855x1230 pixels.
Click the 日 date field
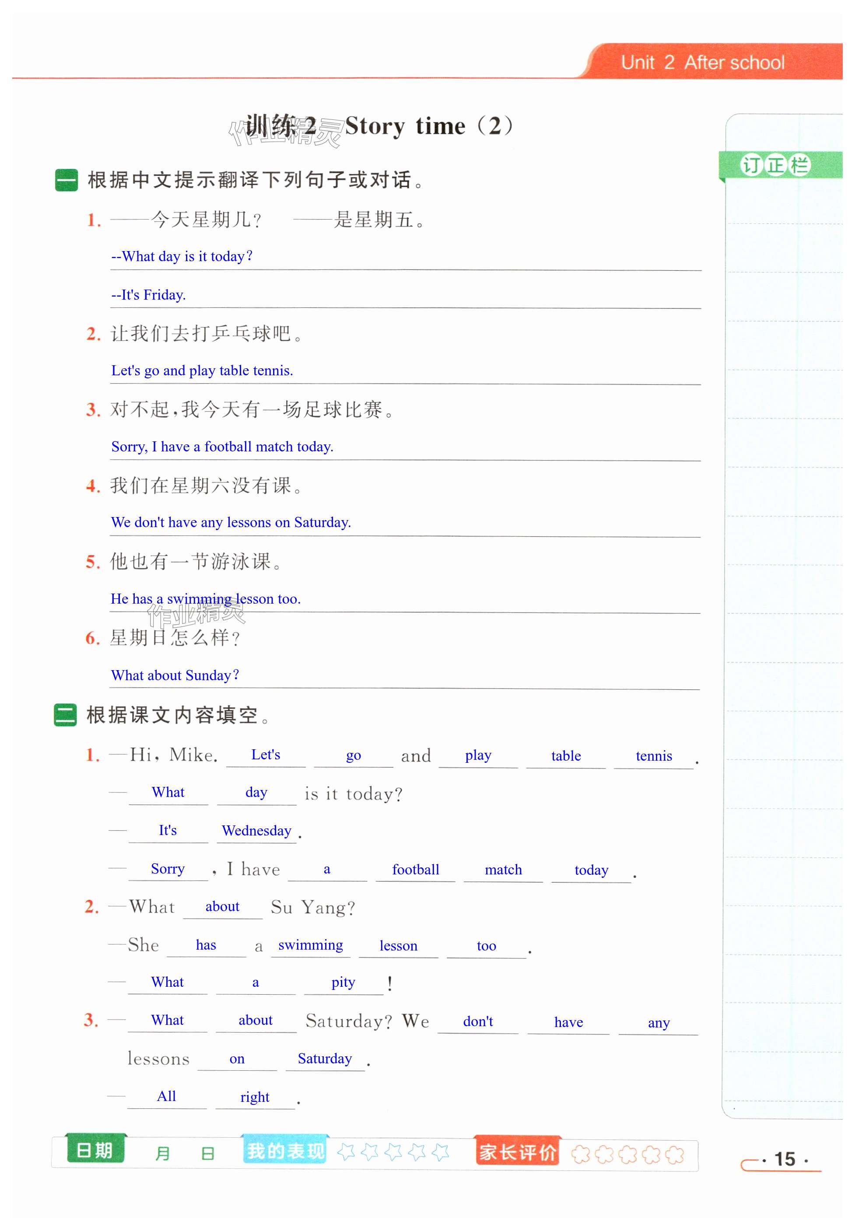(x=207, y=1153)
